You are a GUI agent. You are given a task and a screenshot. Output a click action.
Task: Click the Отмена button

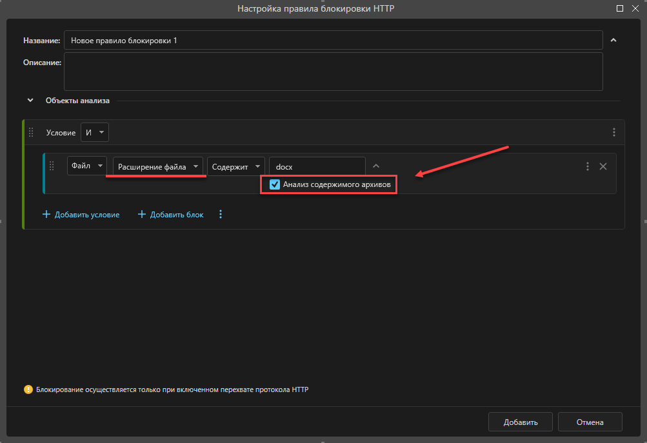click(x=590, y=422)
